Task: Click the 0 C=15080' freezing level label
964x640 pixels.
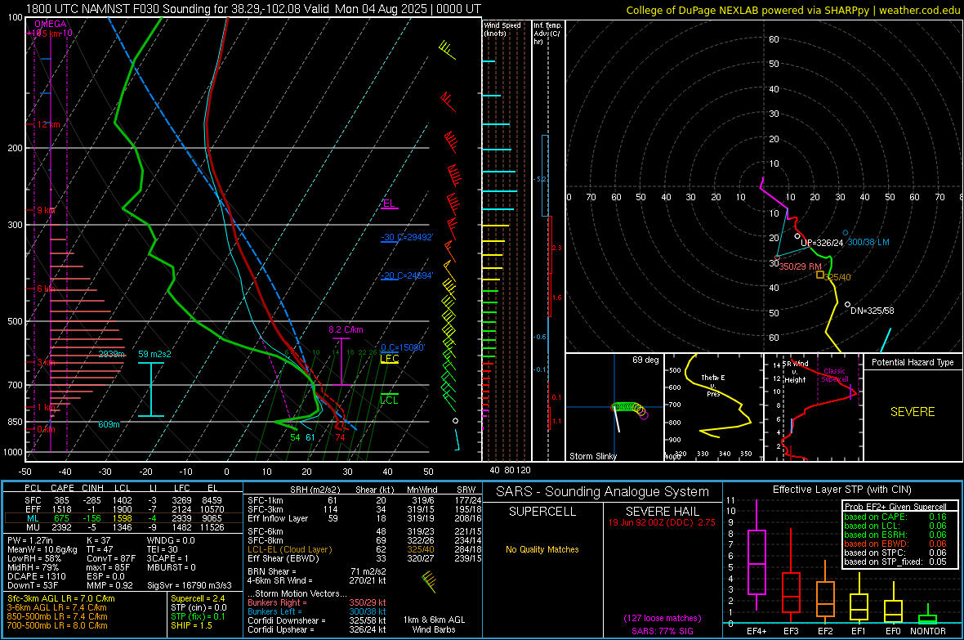Action: tap(403, 347)
